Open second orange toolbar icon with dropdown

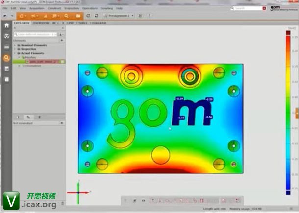click(x=34, y=16)
